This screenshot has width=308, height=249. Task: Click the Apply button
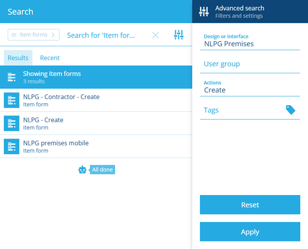(x=250, y=232)
